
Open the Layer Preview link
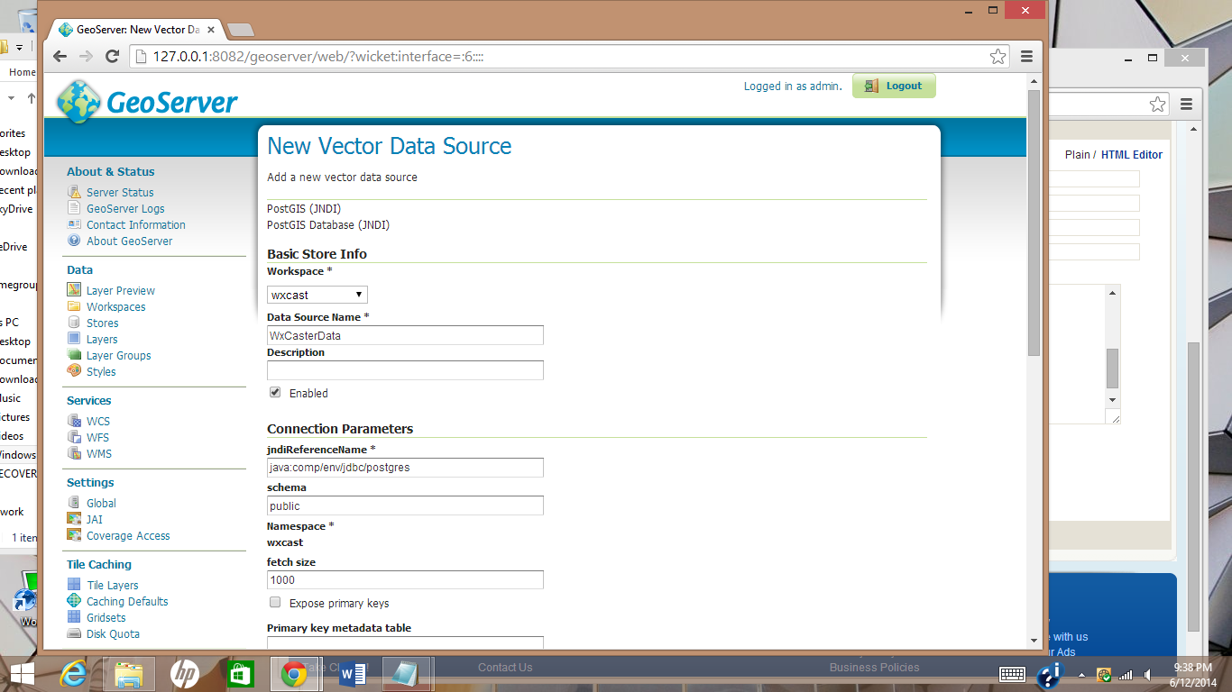[x=121, y=290]
